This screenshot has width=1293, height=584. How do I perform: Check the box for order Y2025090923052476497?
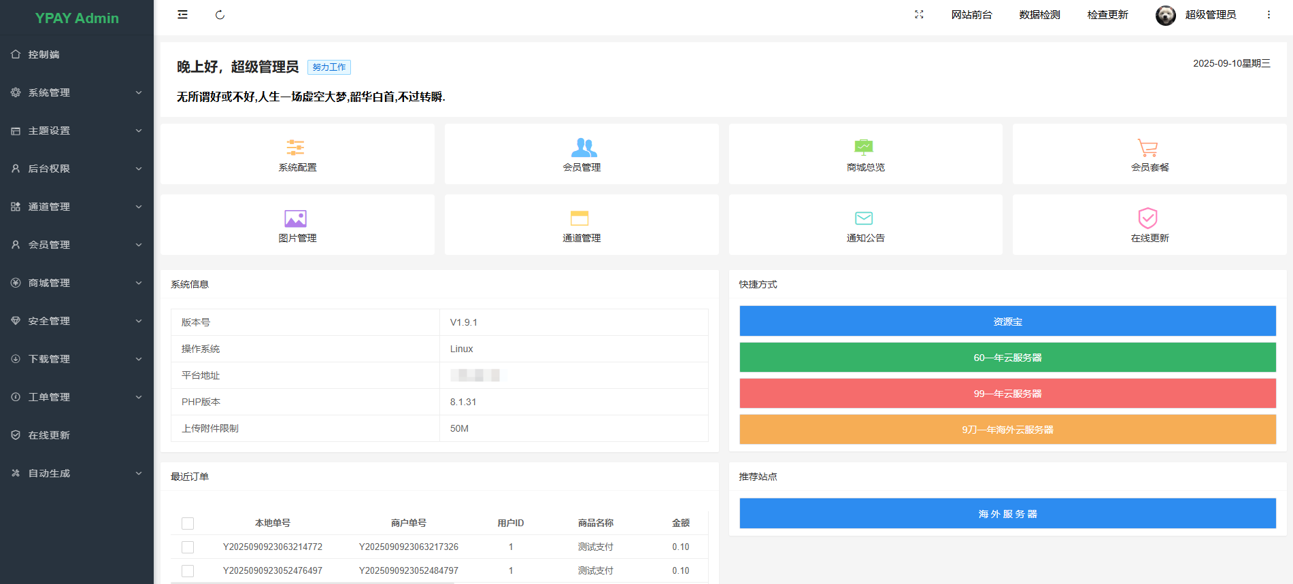tap(188, 571)
